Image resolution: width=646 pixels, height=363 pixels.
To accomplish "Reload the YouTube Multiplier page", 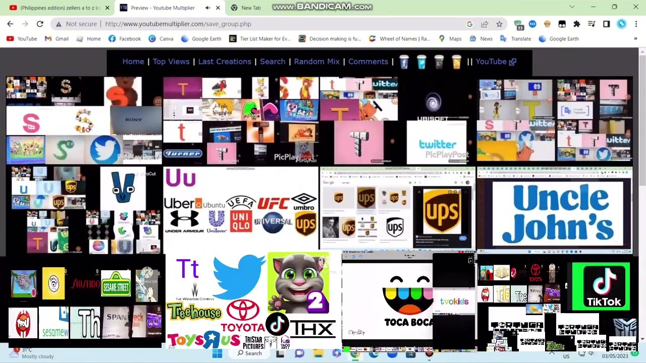I will click(40, 24).
